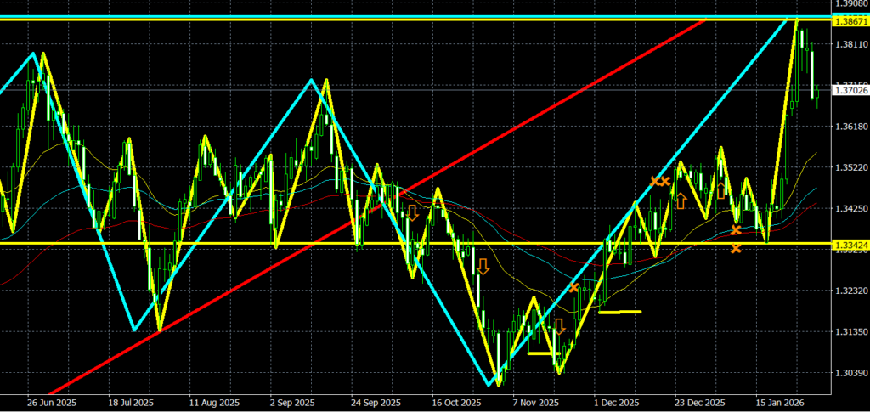Select the orange down arrow after 16 Oct 2025

(483, 266)
